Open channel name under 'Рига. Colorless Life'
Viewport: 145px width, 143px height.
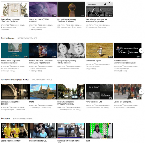tap(97, 105)
